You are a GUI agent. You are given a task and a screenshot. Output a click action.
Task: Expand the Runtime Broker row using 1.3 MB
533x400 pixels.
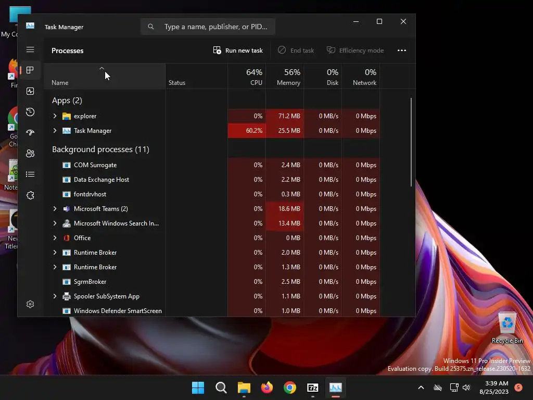pos(55,267)
